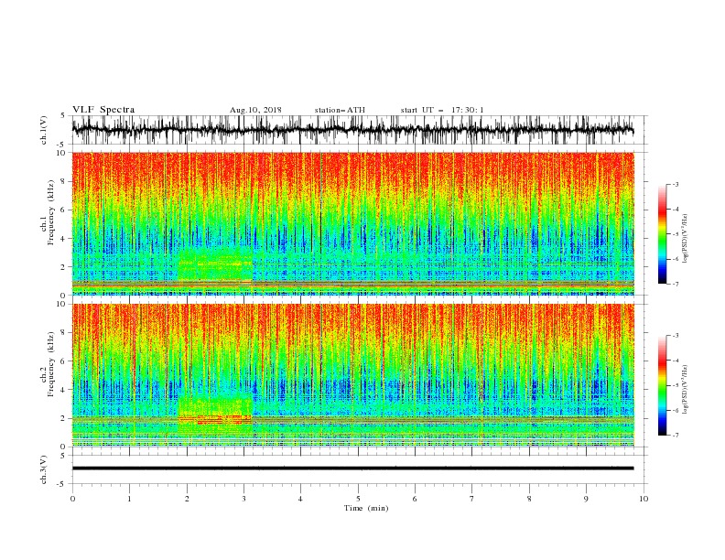Click the ch.1 "Frequency (kHz)" axis title
This screenshot has width=725, height=560.
click(51, 212)
